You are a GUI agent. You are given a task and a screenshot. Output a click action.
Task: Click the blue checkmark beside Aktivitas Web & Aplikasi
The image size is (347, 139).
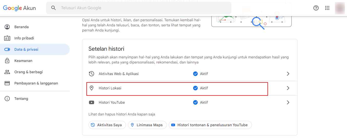click(x=195, y=74)
